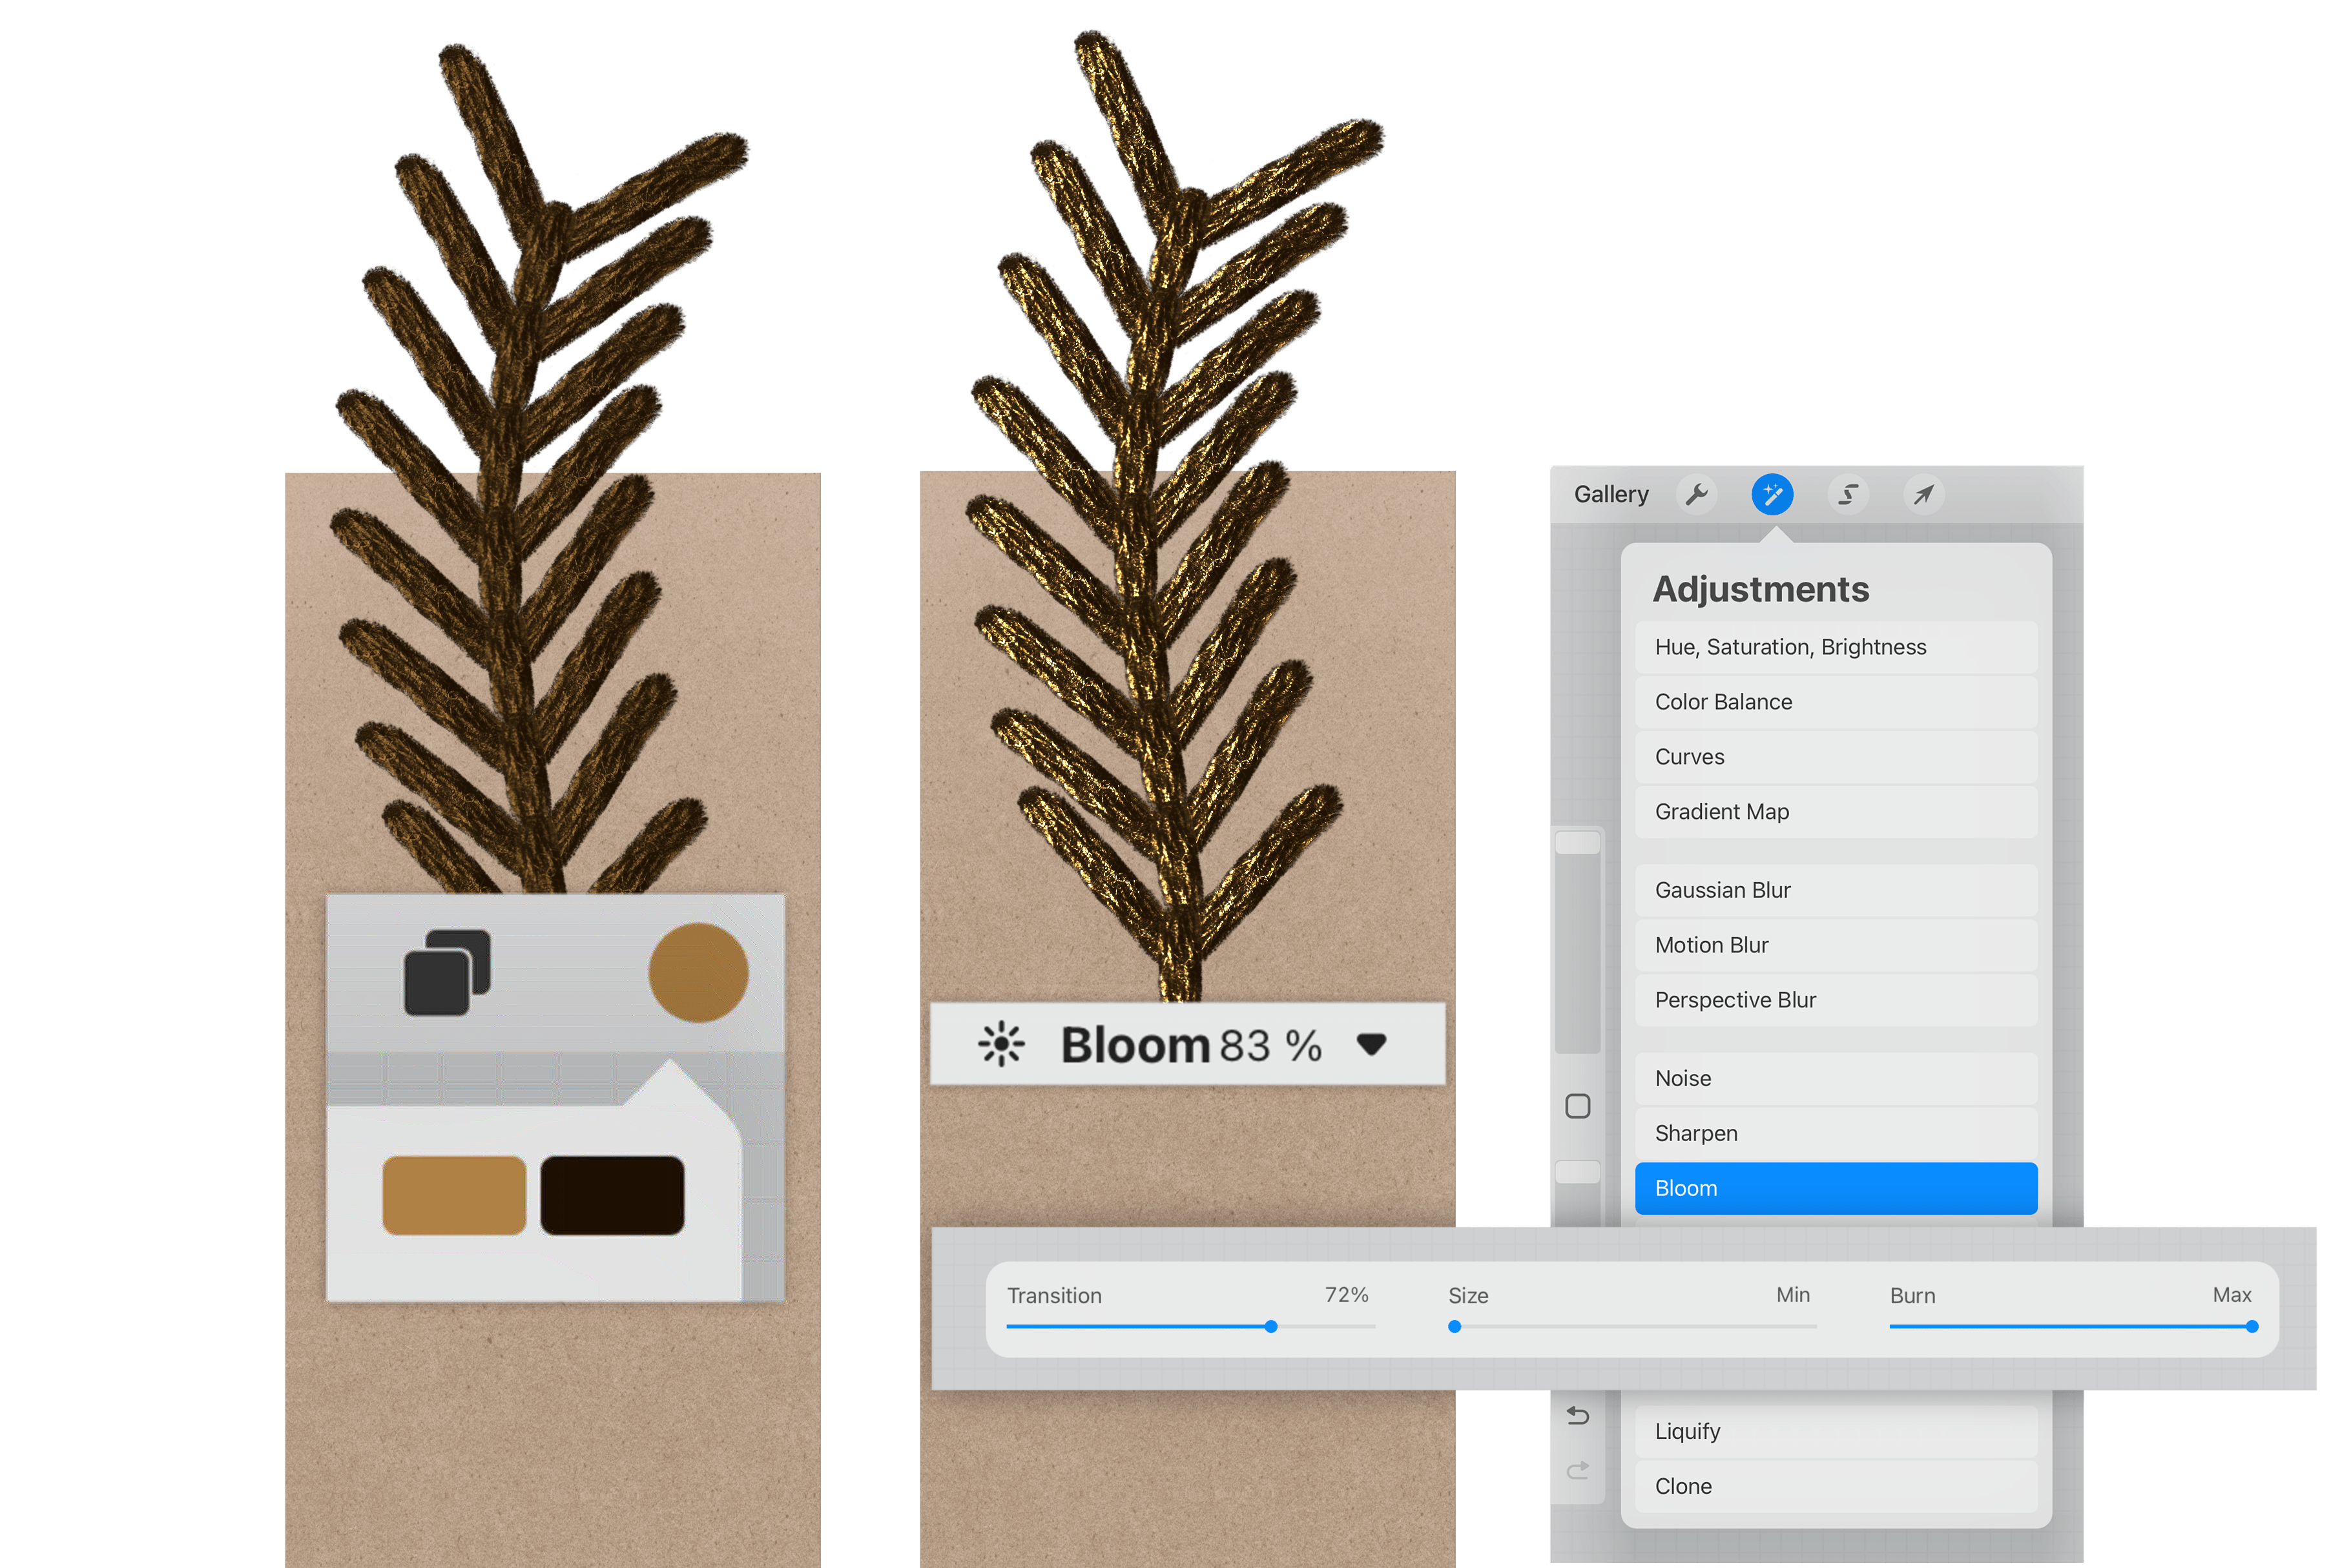Open the Selection S-shaped tool icon

(x=1848, y=494)
